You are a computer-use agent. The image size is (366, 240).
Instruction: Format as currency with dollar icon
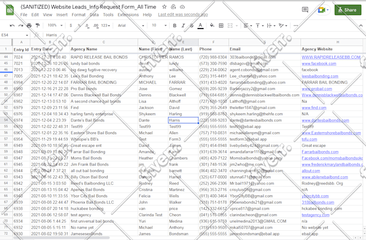[71, 25]
